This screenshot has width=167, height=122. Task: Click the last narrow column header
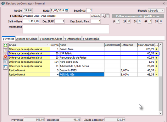[157, 45]
